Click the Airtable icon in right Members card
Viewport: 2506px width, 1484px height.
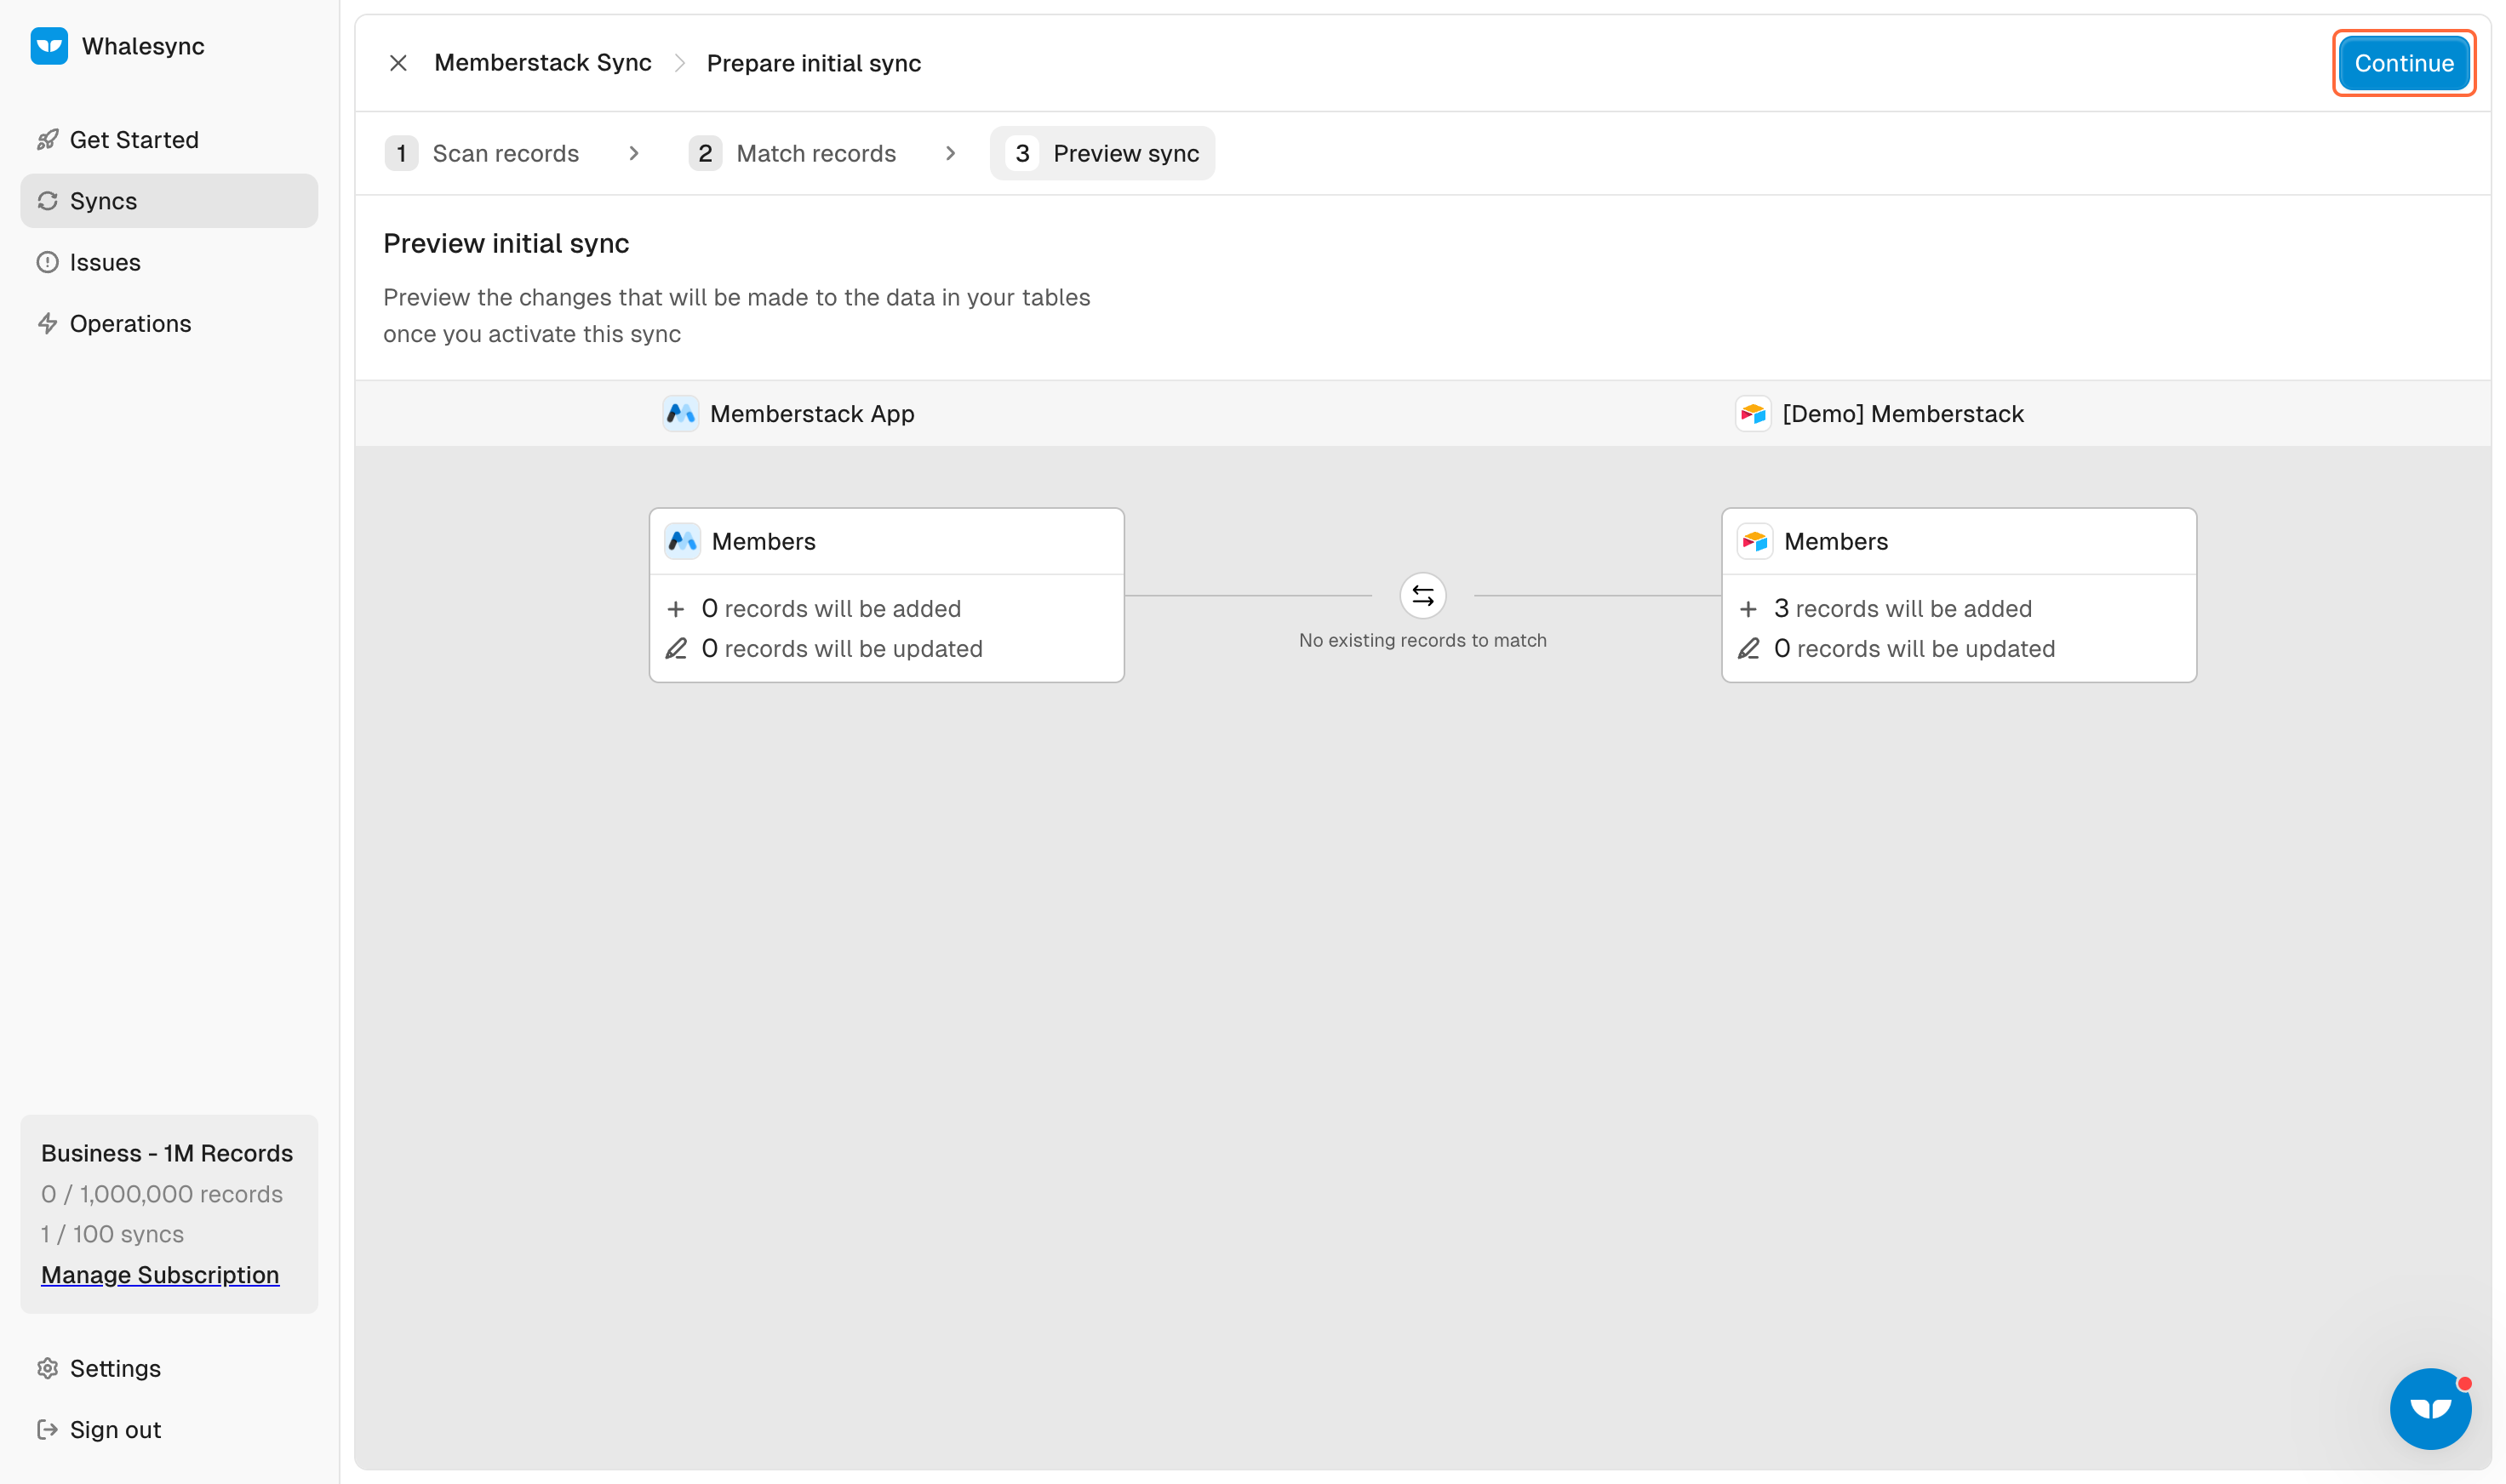1754,541
